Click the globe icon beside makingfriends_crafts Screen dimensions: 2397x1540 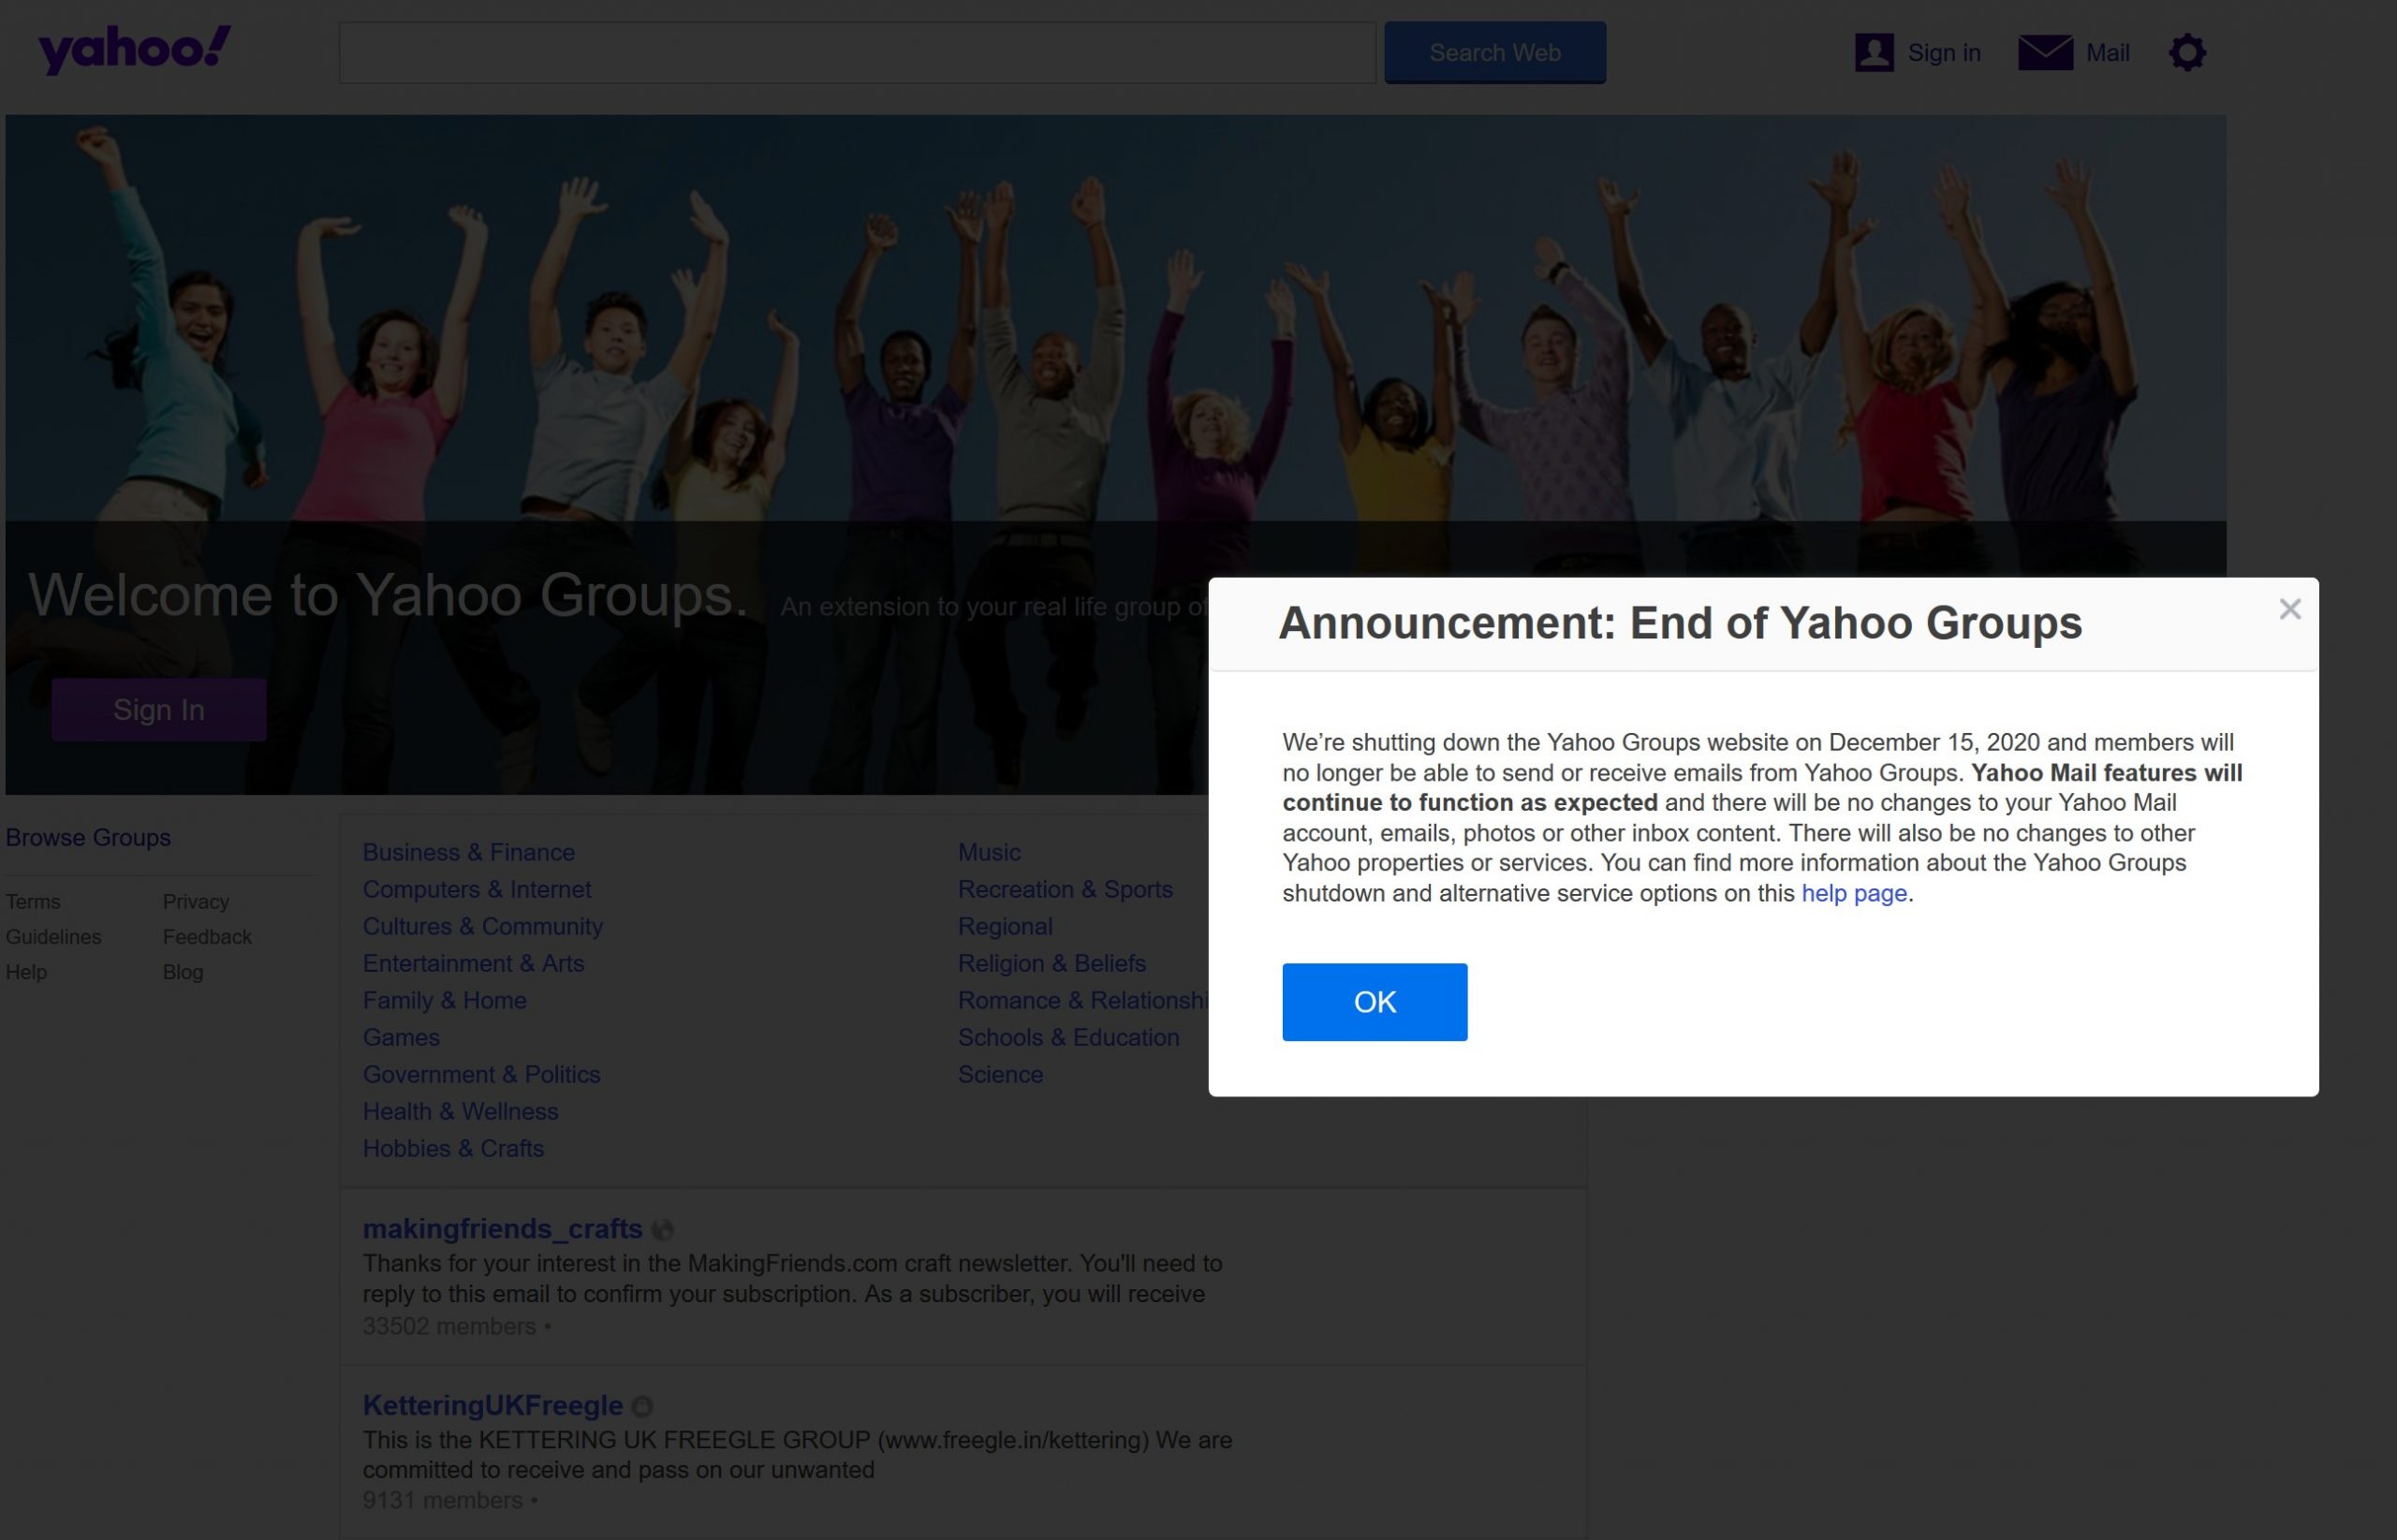[664, 1229]
